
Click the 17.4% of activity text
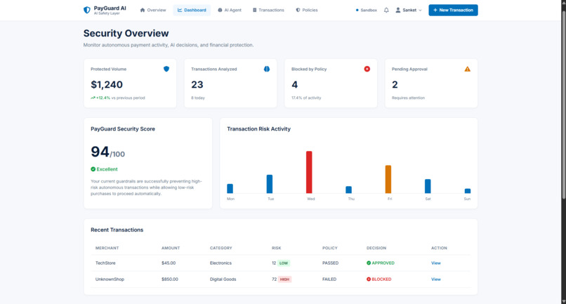click(306, 98)
